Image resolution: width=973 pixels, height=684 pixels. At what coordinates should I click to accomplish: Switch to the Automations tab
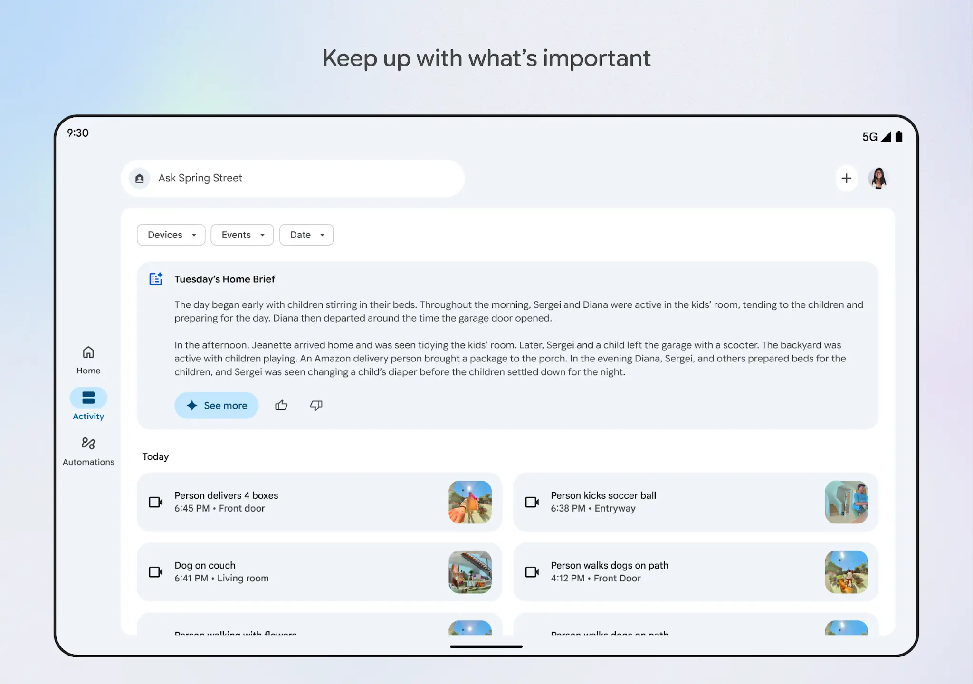click(x=88, y=451)
